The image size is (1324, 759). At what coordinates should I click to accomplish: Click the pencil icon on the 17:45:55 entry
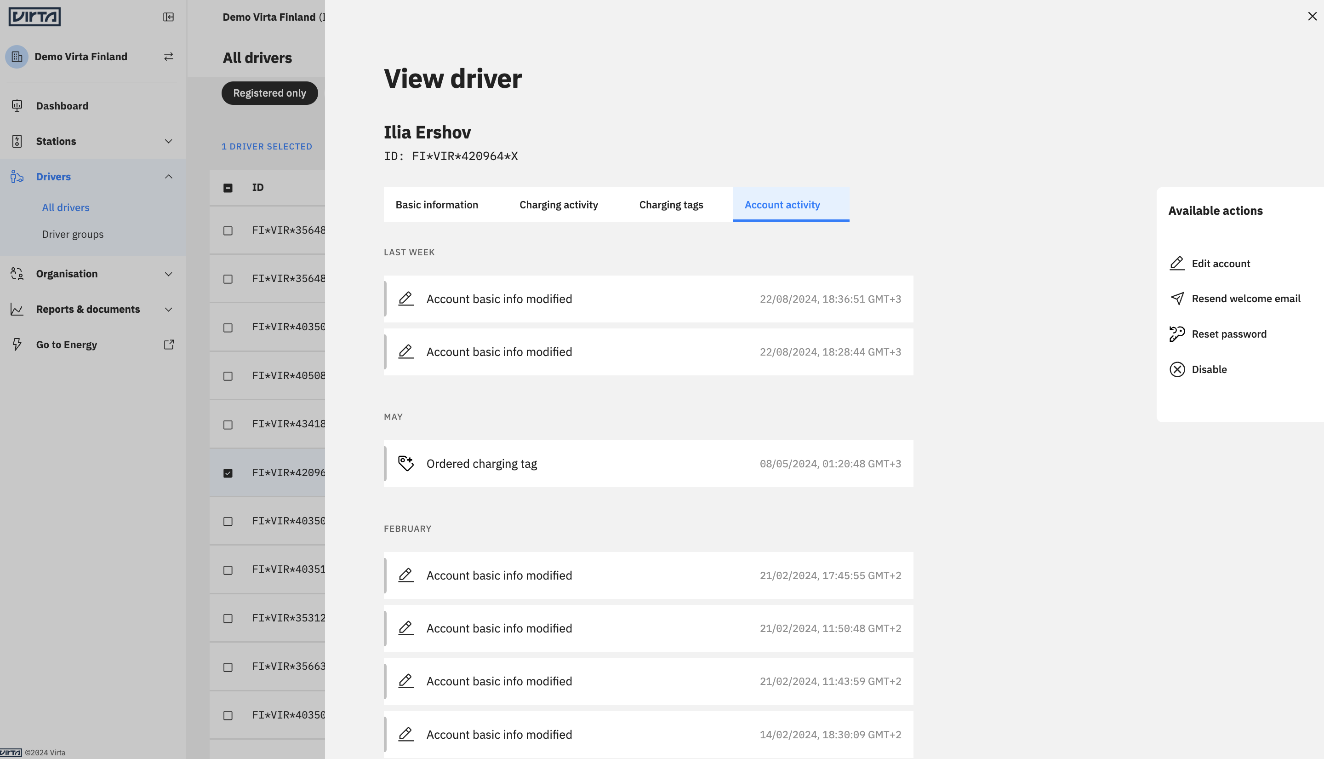click(x=406, y=575)
